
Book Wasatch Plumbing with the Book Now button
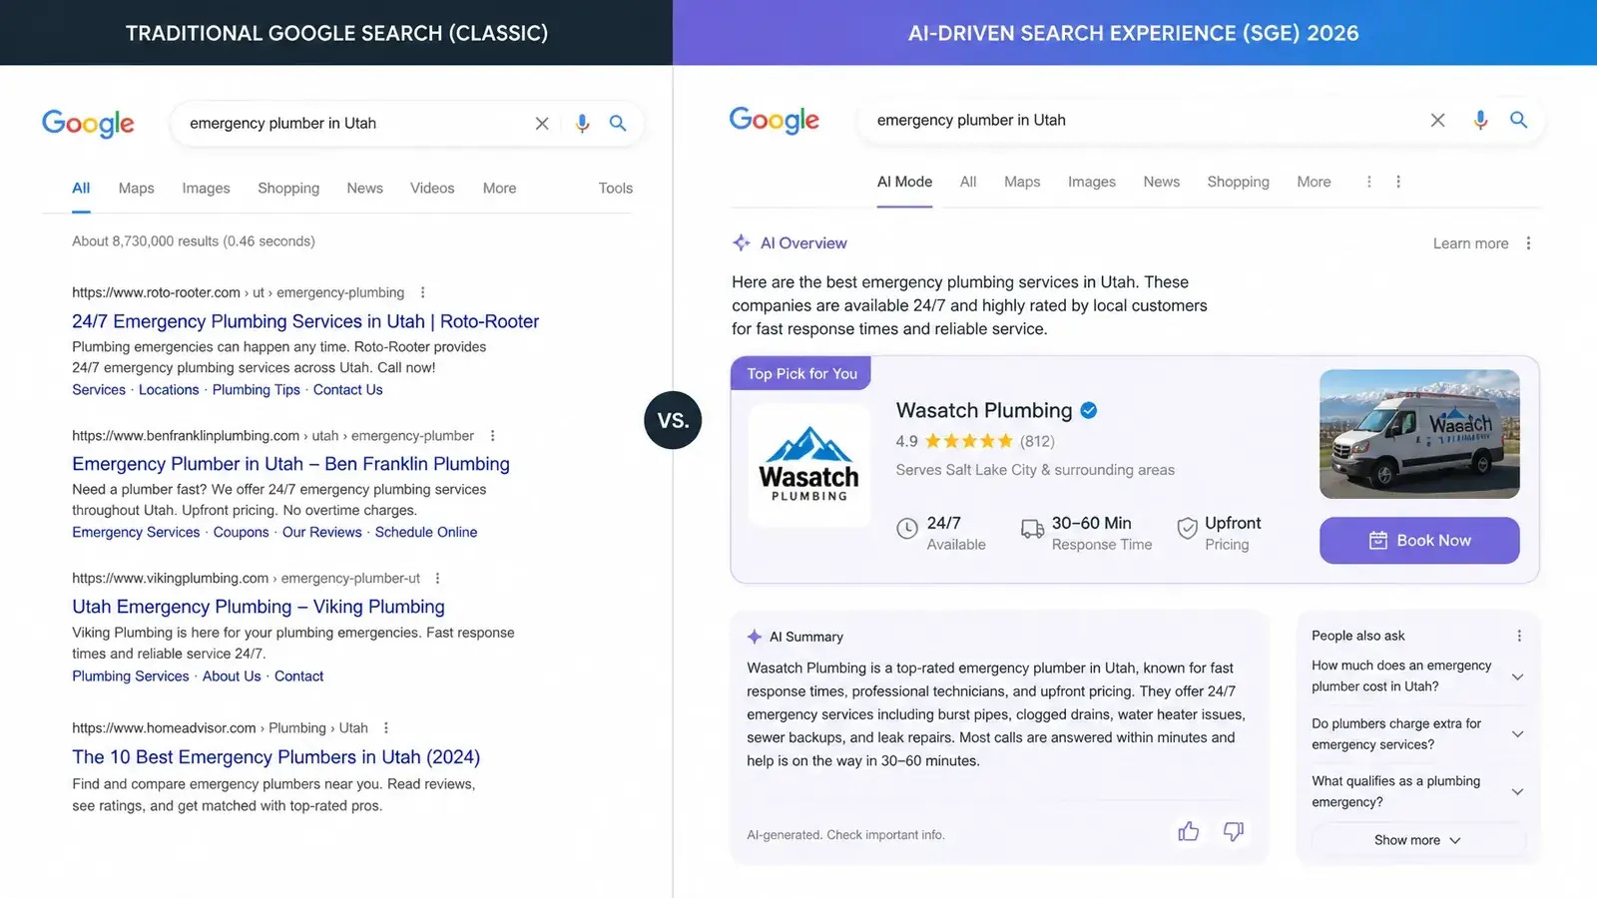1419,540
